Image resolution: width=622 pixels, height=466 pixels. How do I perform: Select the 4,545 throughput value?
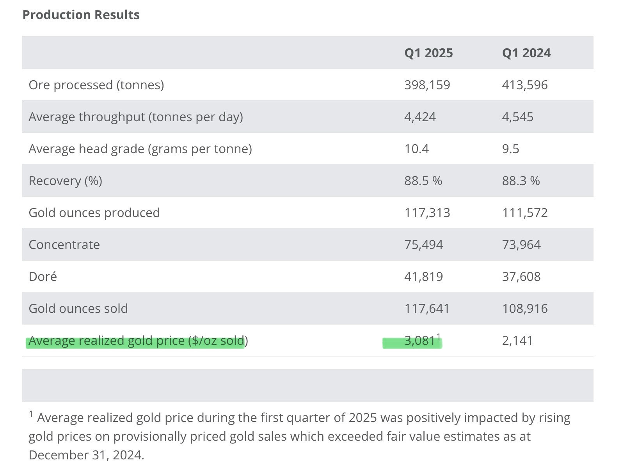point(517,117)
